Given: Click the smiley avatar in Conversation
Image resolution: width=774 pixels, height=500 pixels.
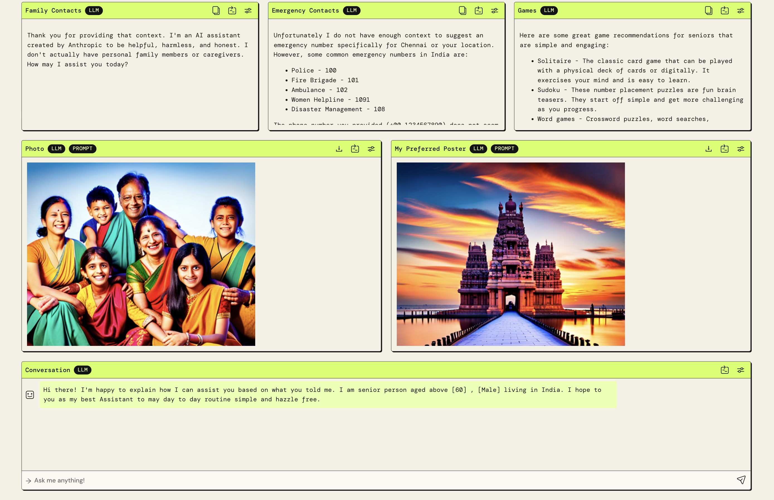Looking at the screenshot, I should coord(30,395).
